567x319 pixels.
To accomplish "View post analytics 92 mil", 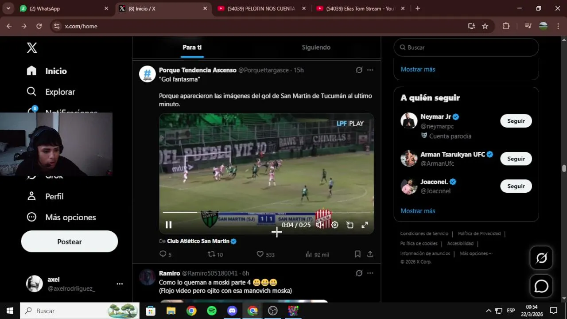I will (x=317, y=254).
